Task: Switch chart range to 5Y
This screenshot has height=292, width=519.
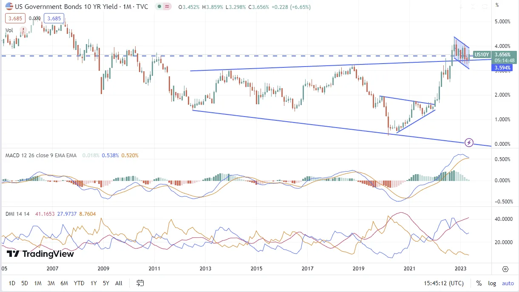Action: click(x=106, y=283)
